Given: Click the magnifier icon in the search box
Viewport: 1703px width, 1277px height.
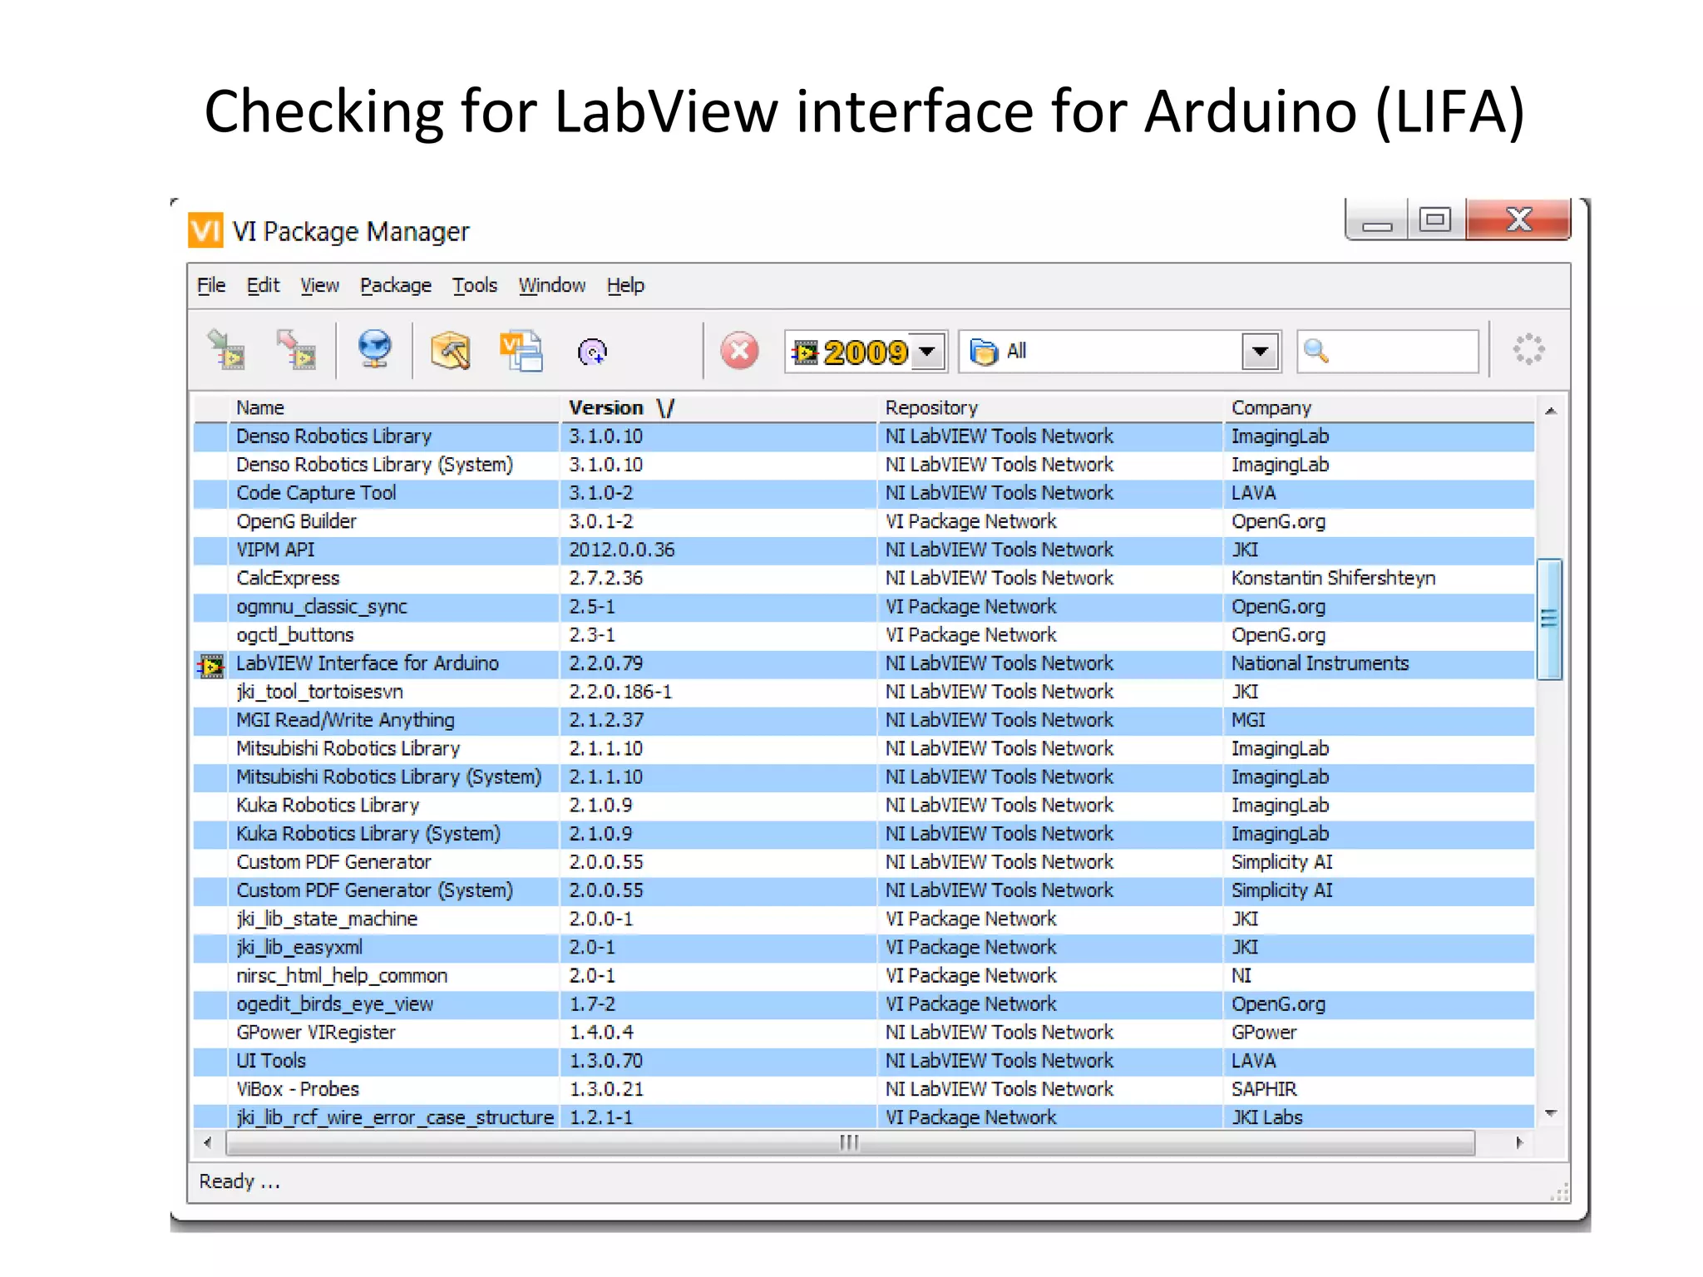Looking at the screenshot, I should [1316, 351].
